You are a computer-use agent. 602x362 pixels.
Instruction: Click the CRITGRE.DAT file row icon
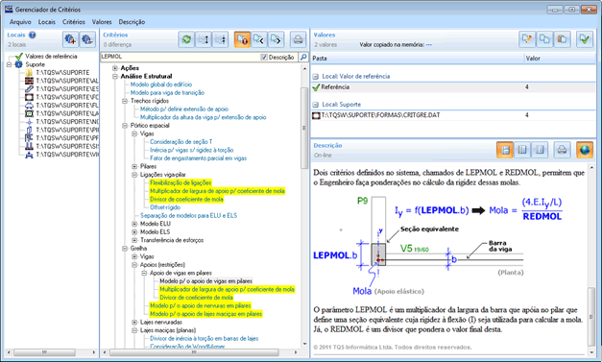316,115
